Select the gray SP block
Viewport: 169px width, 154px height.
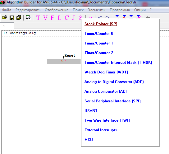(x=64, y=61)
